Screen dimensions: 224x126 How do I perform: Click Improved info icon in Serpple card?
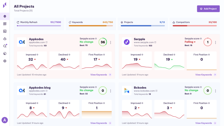click(x=142, y=55)
